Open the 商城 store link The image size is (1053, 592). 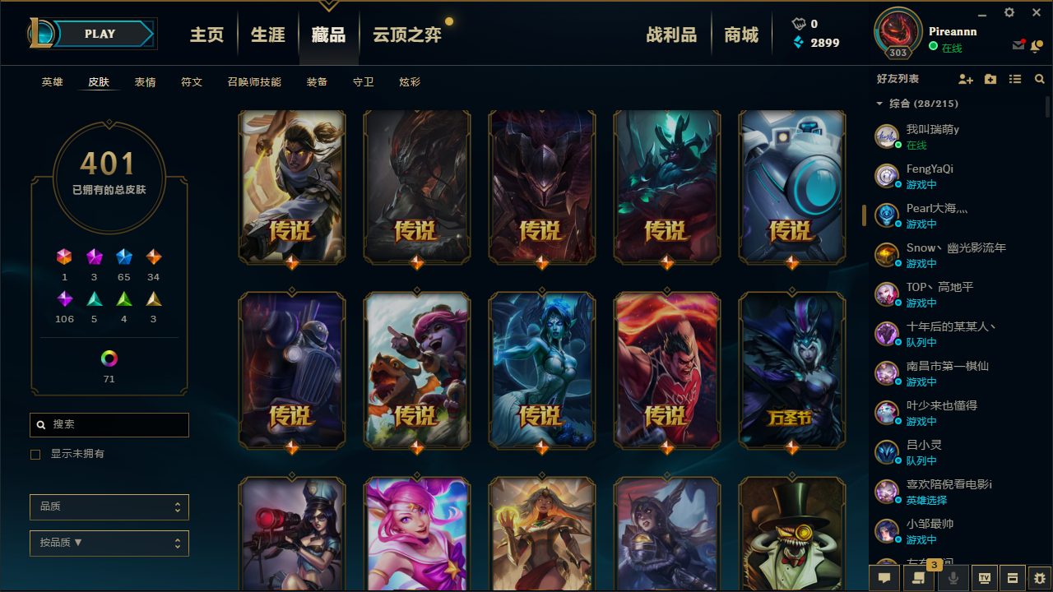point(741,35)
